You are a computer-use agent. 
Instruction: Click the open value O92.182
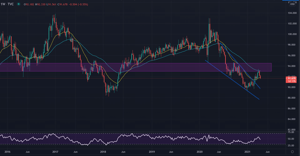pyautogui.click(x=29, y=4)
